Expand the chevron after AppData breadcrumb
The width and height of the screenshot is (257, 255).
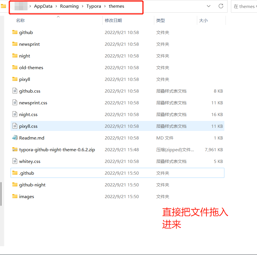click(x=56, y=6)
